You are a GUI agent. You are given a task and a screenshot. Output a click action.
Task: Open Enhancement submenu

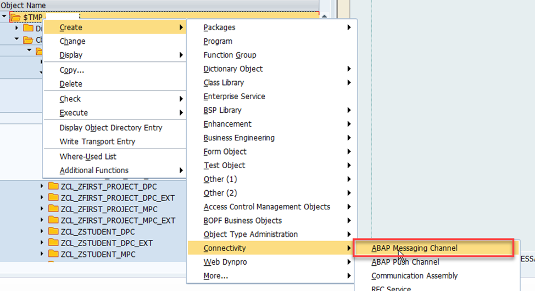point(271,124)
